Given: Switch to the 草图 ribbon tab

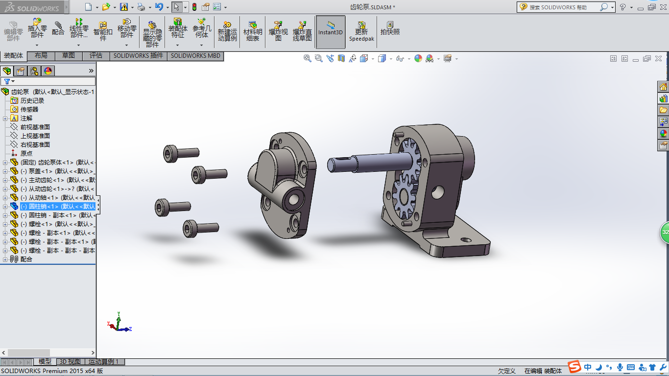Looking at the screenshot, I should coord(69,56).
